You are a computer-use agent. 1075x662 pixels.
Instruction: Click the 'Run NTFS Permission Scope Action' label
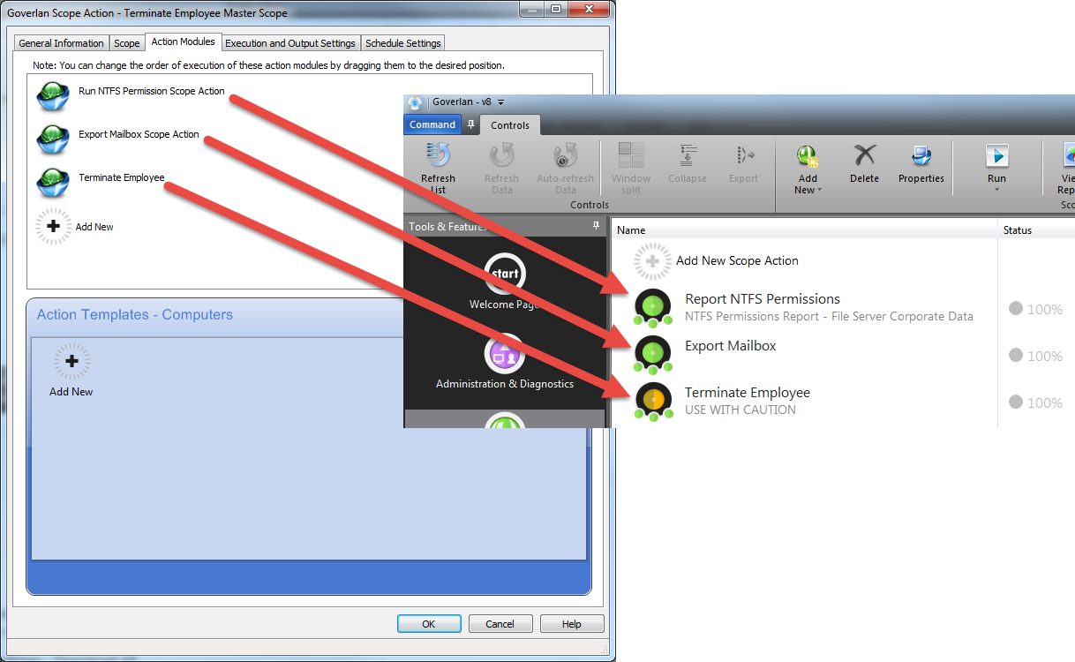point(152,91)
